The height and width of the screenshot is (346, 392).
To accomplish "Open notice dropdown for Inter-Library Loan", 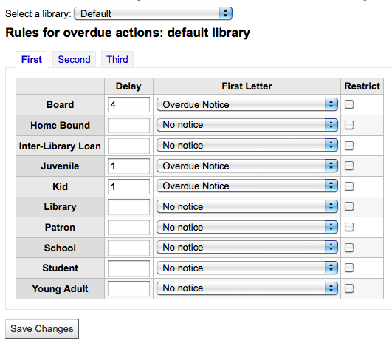I will coord(247,145).
